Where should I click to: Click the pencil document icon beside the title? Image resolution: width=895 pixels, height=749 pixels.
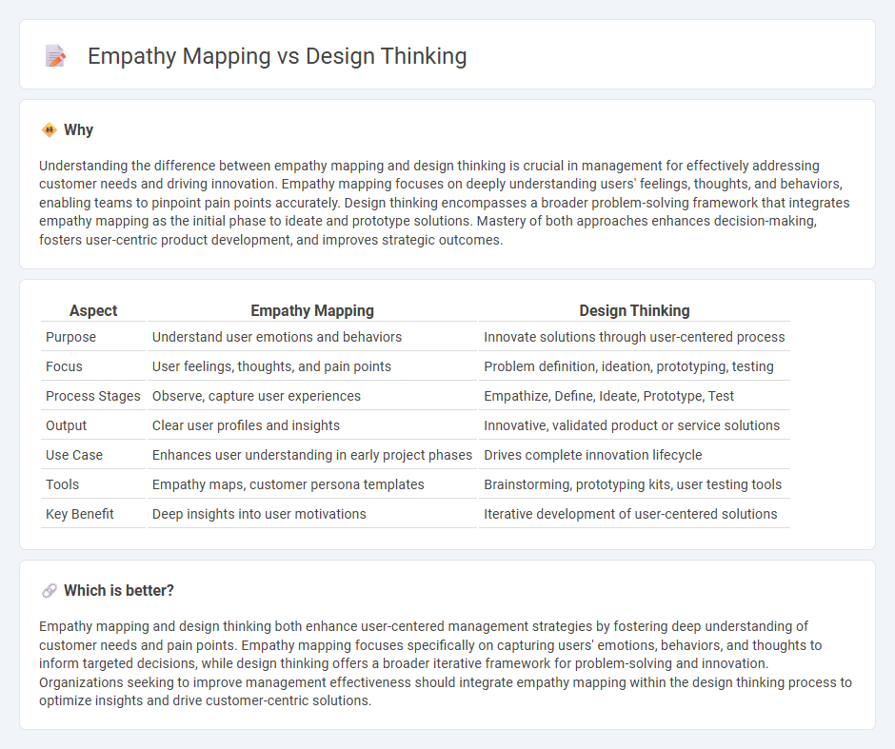coord(55,56)
